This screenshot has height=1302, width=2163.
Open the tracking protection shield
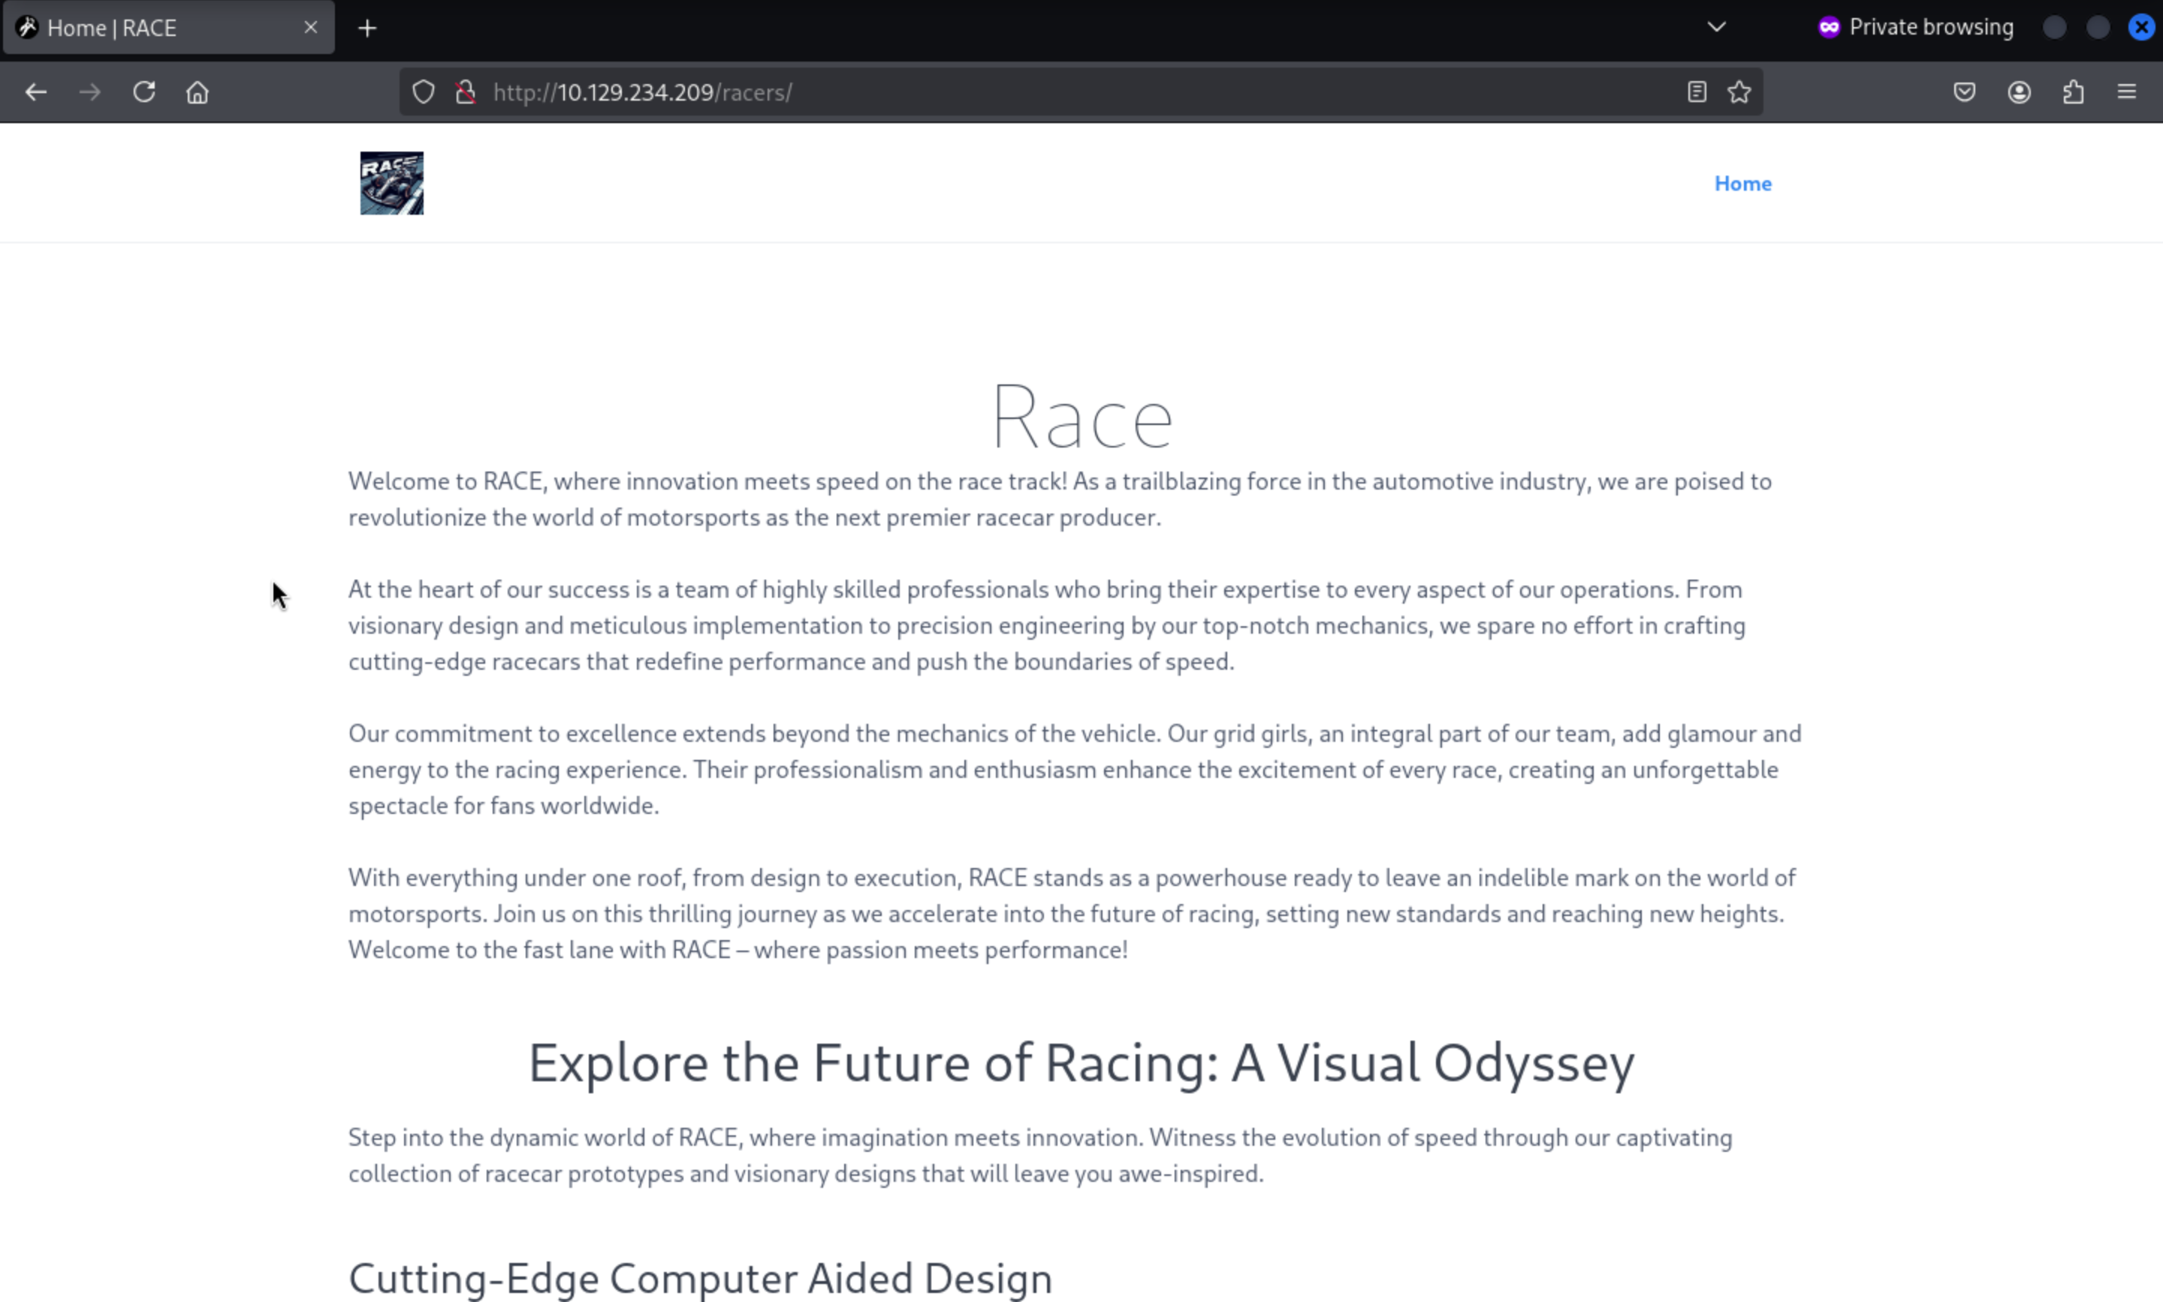tap(424, 92)
